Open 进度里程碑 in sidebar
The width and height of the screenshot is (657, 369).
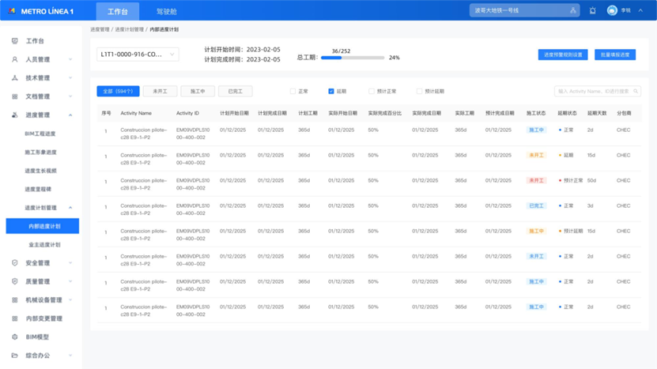click(x=38, y=189)
